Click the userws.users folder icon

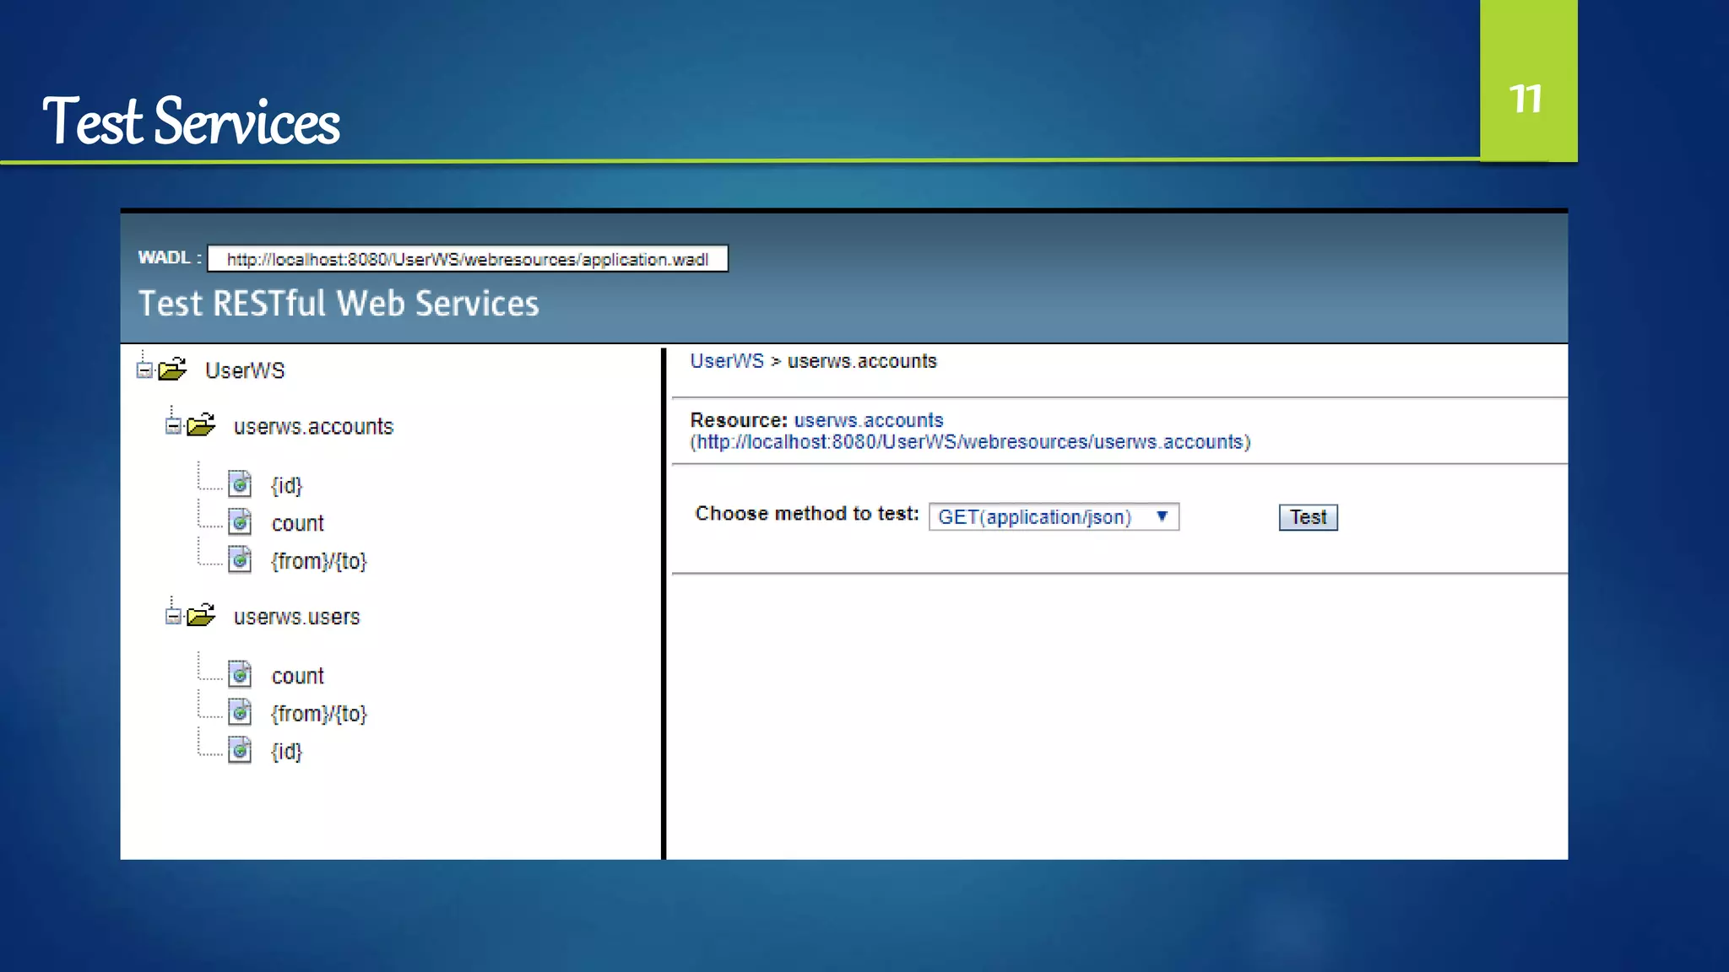pos(201,615)
